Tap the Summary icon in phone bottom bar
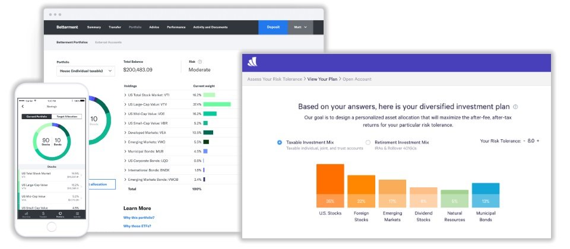The height and width of the screenshot is (249, 570). coord(26,214)
